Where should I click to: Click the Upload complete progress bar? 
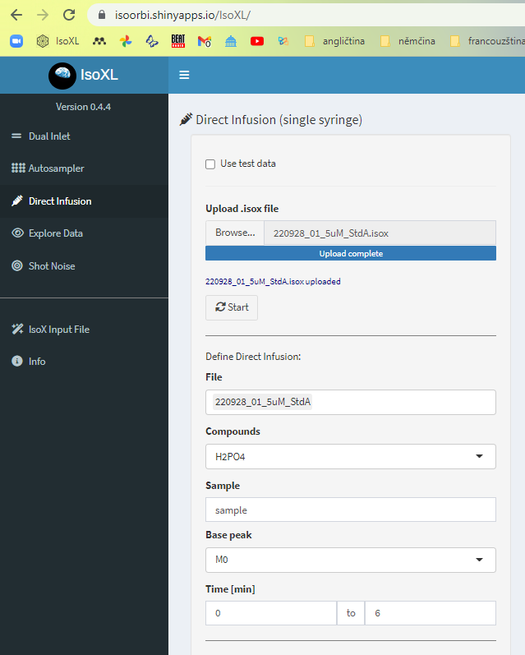tap(351, 253)
